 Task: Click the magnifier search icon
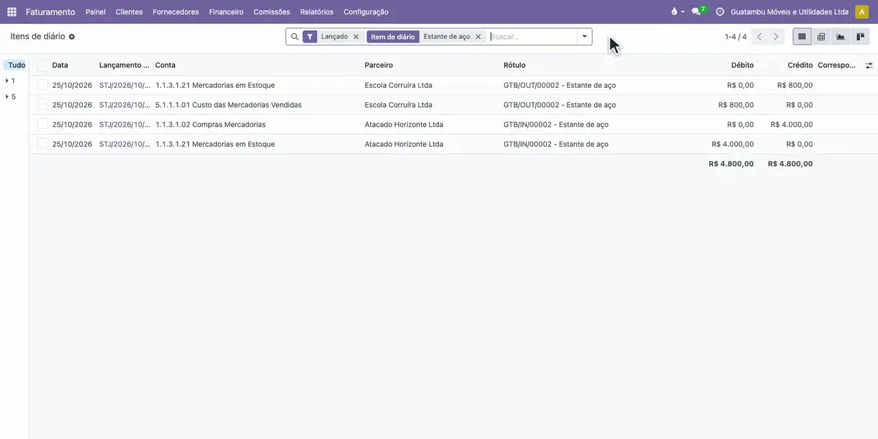tap(295, 37)
